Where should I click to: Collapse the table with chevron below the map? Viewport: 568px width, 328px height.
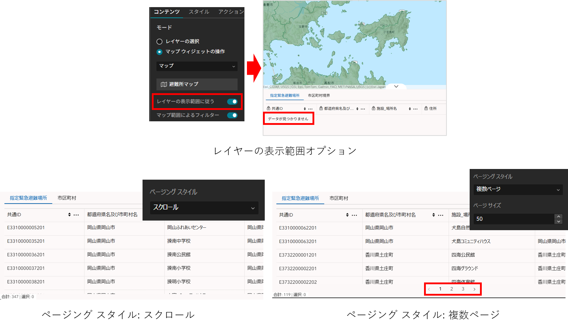[x=396, y=86]
